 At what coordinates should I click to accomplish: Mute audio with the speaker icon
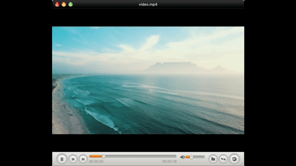(x=182, y=157)
